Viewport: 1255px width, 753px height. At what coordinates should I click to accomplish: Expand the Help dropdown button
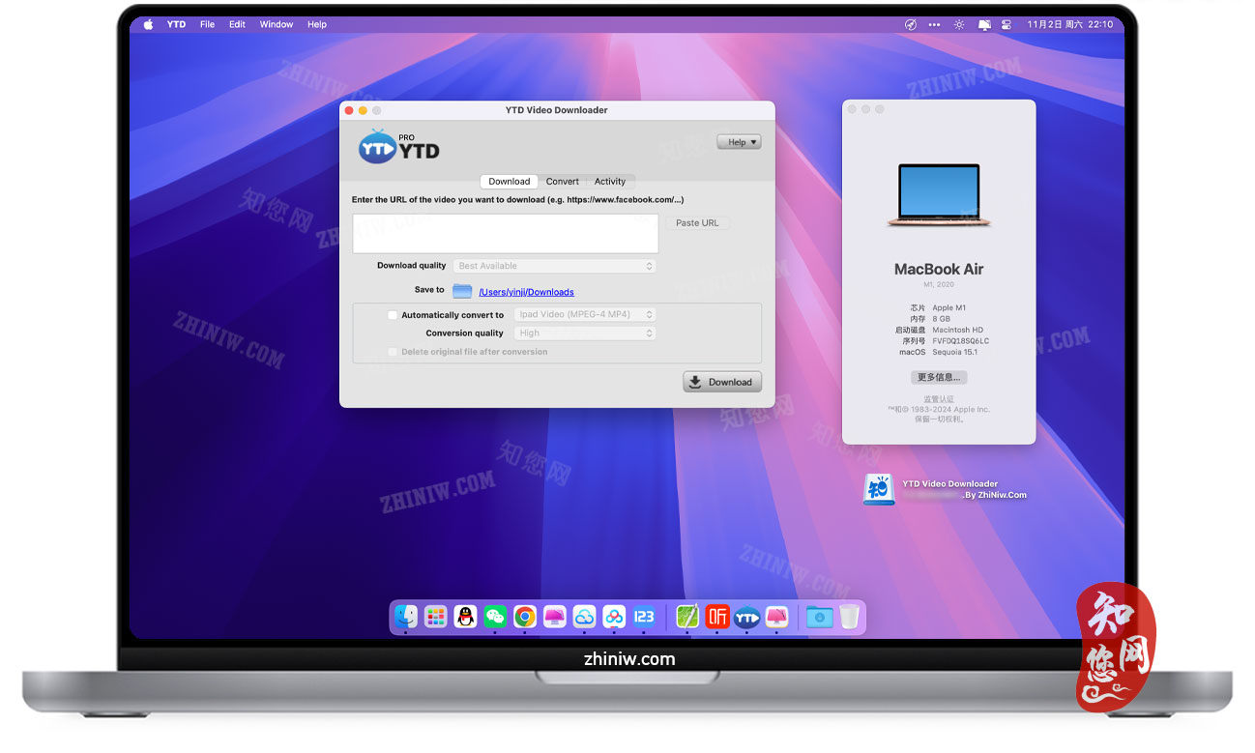pyautogui.click(x=740, y=142)
